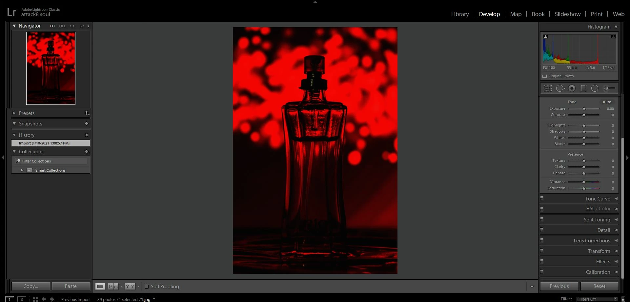Enable Soft Proofing checkbox
630x302 pixels.
(147, 287)
